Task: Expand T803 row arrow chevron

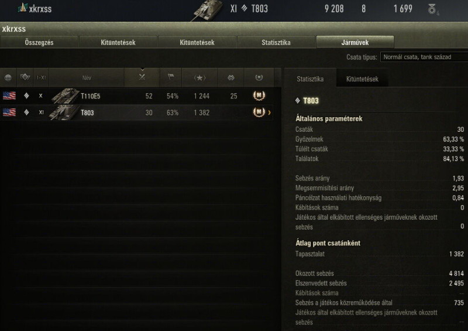Action: click(270, 112)
